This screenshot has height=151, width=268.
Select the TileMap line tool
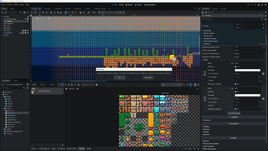(x=66, y=84)
